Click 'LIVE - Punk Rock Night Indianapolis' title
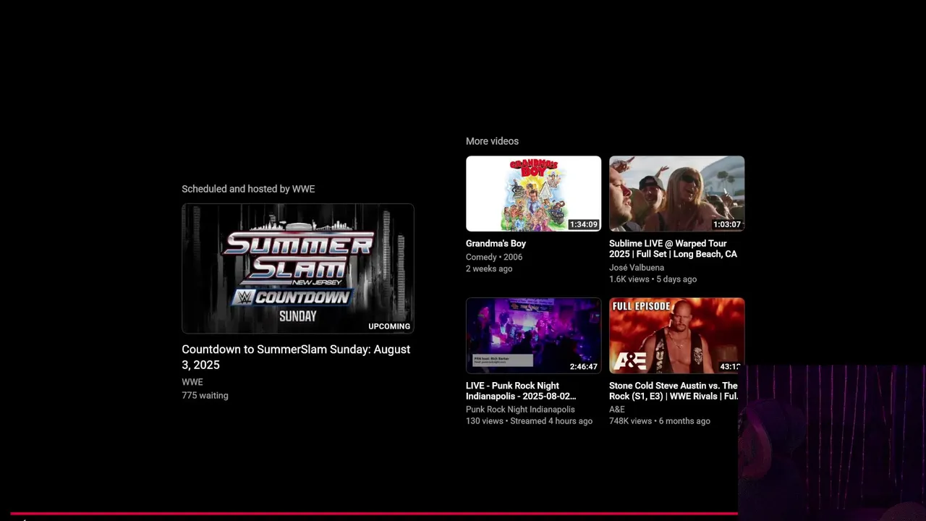Viewport: 926px width, 521px height. point(521,391)
